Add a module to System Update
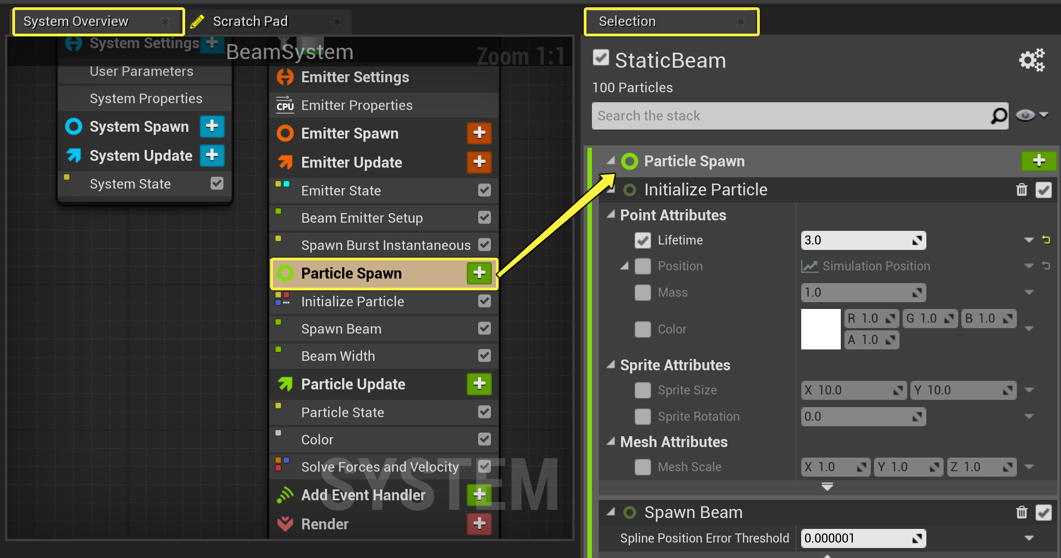The height and width of the screenshot is (558, 1061). click(212, 155)
